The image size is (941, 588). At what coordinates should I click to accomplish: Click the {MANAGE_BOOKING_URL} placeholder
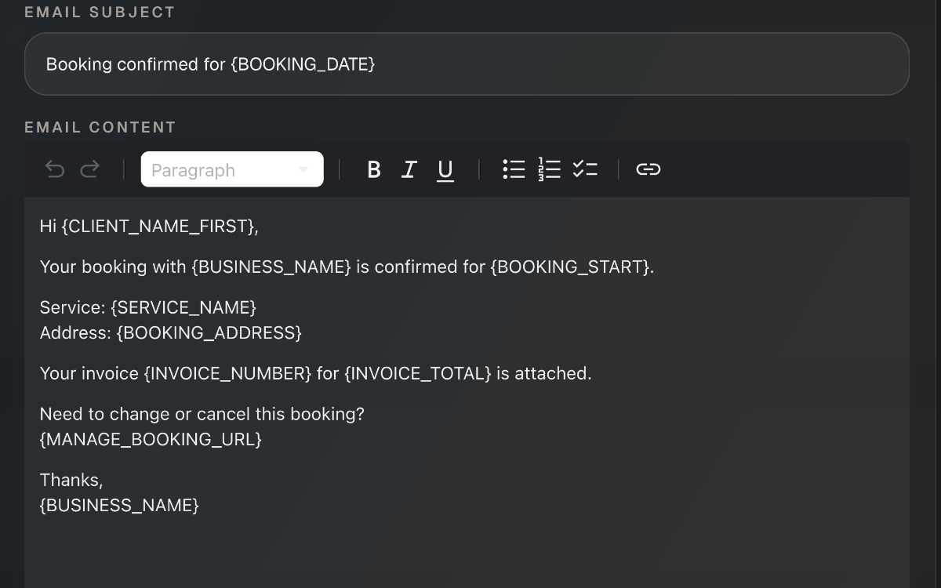click(x=151, y=440)
